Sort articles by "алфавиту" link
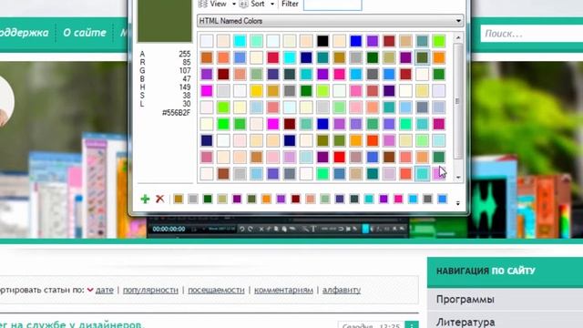This screenshot has height=328, width=583. click(x=342, y=290)
